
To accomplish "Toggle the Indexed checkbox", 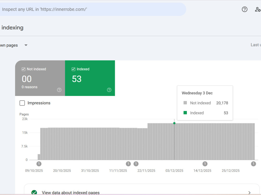I will click(x=73, y=69).
